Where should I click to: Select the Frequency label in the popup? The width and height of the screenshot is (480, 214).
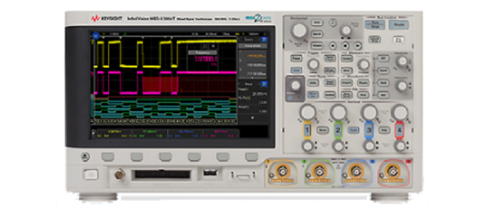click(x=202, y=53)
